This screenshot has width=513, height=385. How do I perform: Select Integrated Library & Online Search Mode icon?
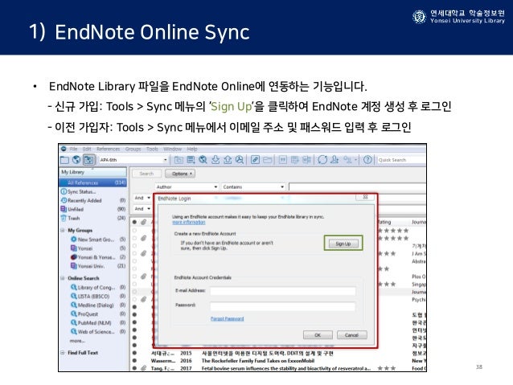point(88,160)
